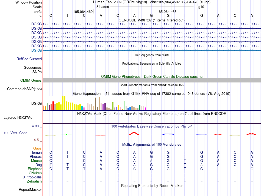Click the OMIM Genes label
Viewport: 261px width, 196px height.
click(31, 81)
